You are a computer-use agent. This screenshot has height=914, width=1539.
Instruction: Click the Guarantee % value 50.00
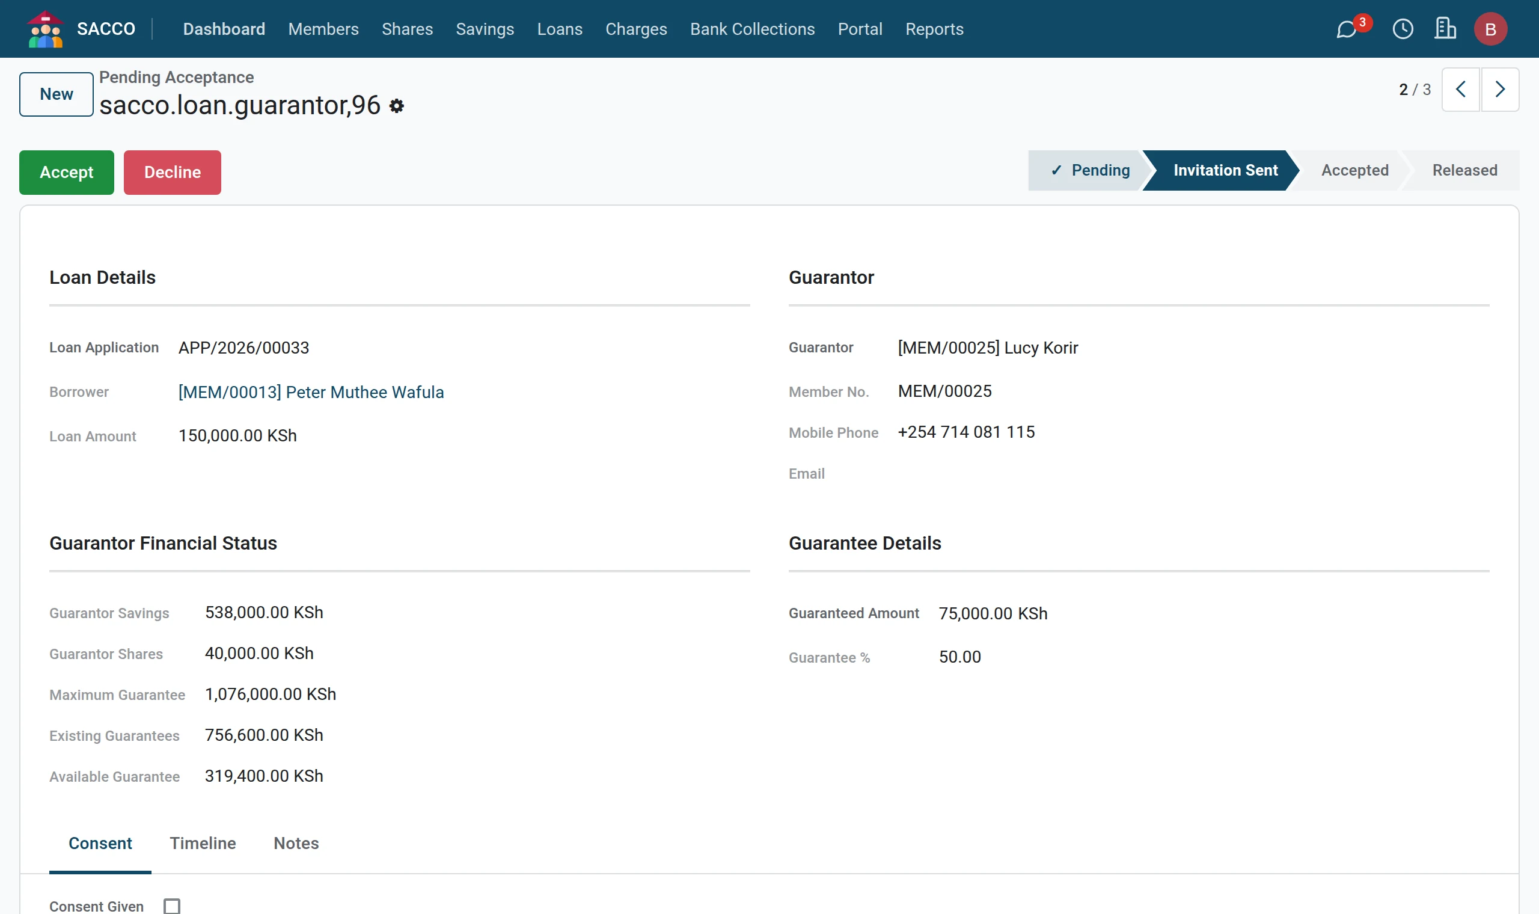click(x=959, y=657)
